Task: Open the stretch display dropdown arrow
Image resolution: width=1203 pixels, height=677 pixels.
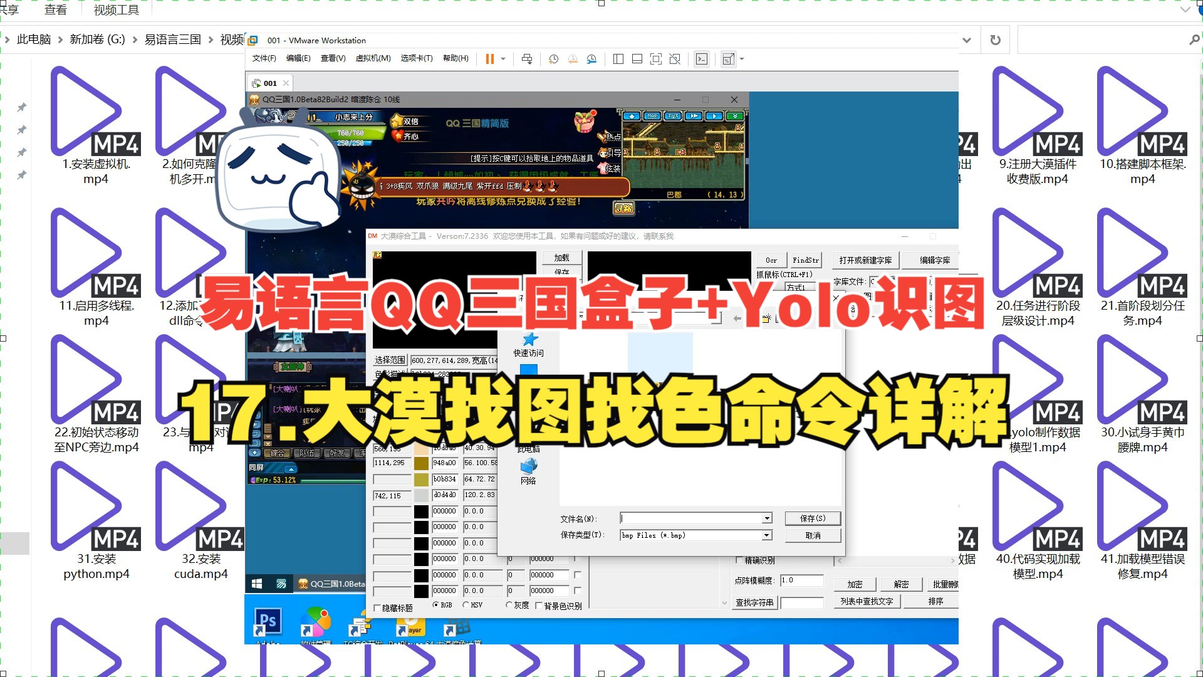Action: tap(742, 59)
